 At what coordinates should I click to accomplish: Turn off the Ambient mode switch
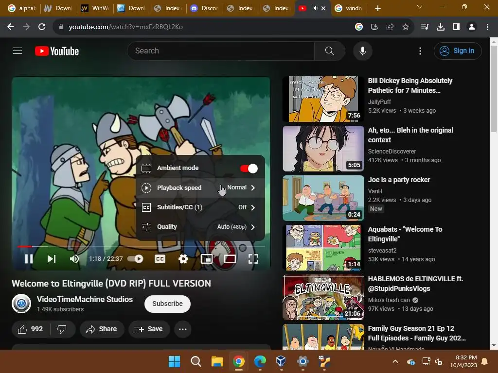(x=249, y=169)
